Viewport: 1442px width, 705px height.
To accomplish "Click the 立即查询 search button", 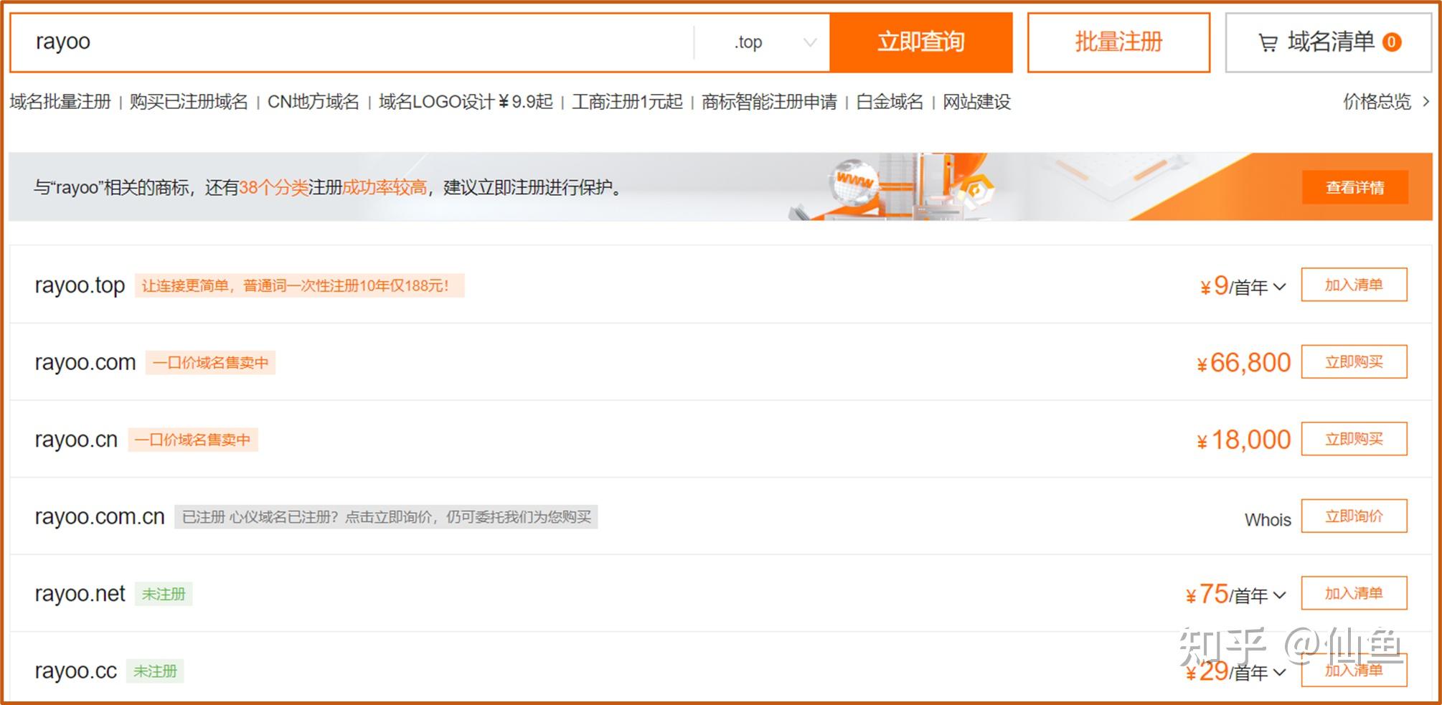I will 921,42.
